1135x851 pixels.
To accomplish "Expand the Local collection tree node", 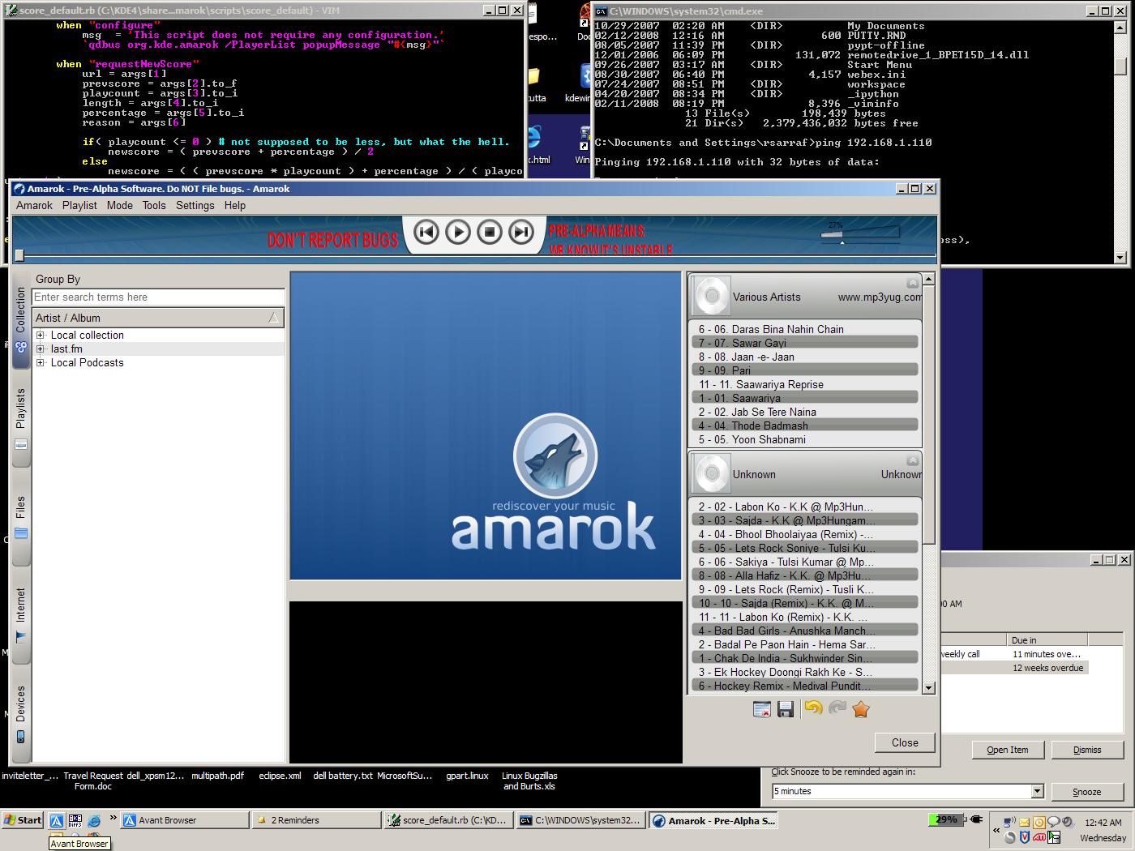I will 41,335.
